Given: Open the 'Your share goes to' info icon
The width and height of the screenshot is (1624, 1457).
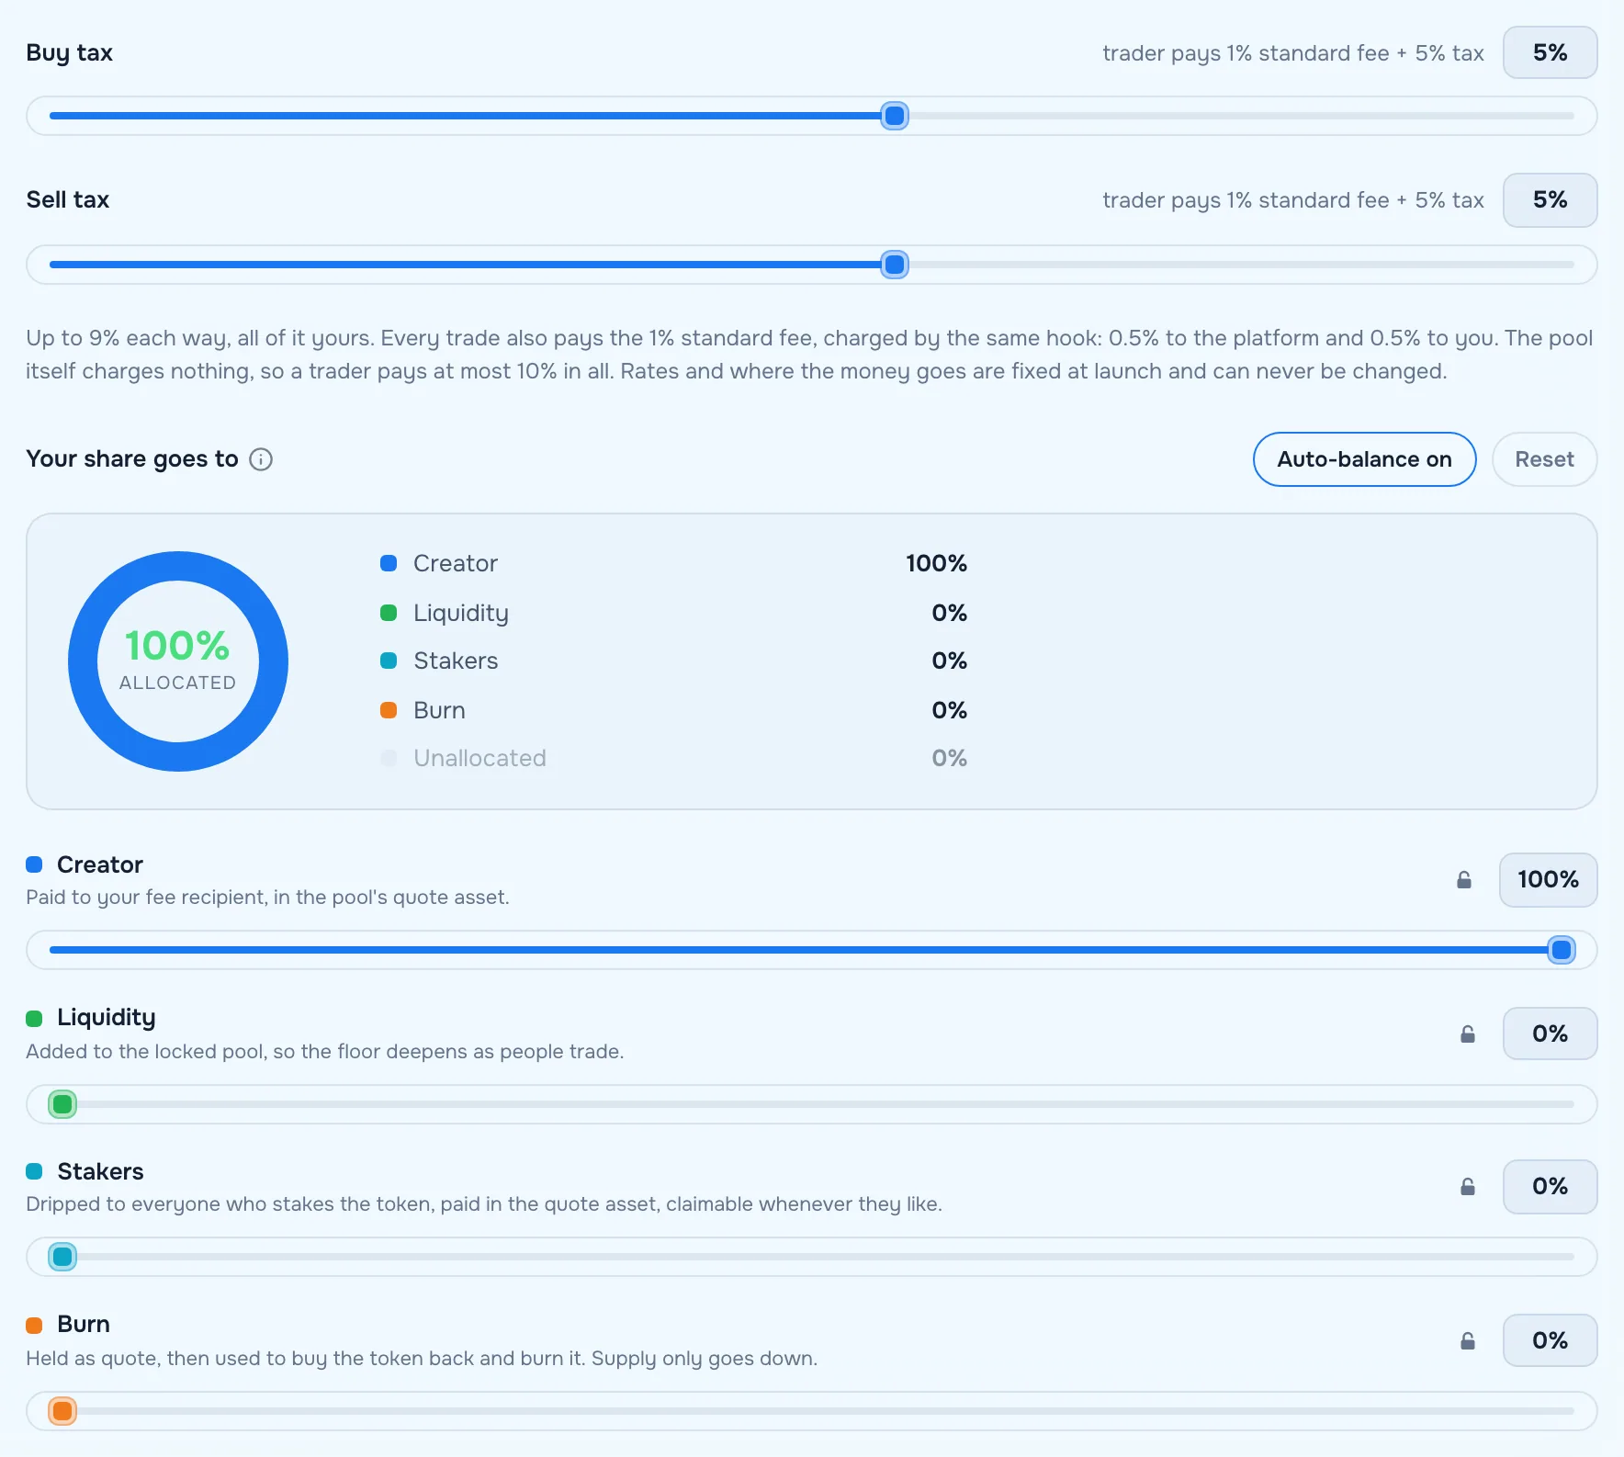Looking at the screenshot, I should 261,459.
